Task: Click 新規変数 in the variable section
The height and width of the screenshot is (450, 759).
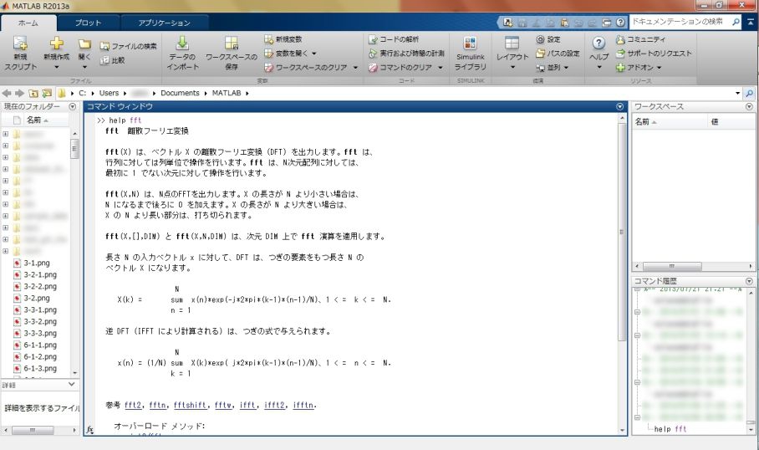Action: 283,39
